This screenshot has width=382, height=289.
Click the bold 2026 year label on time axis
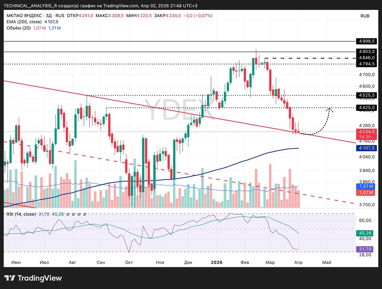click(x=217, y=262)
